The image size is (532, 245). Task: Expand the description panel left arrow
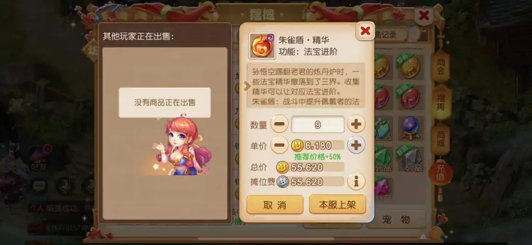(247, 86)
